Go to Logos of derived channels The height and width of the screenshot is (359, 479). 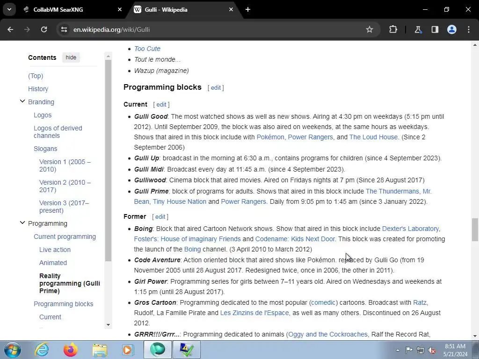pyautogui.click(x=58, y=132)
